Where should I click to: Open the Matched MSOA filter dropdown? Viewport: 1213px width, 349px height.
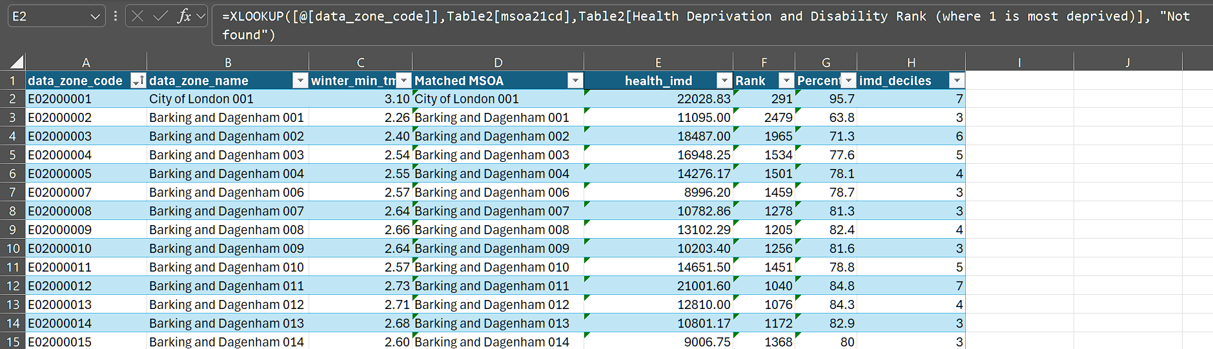(x=575, y=81)
